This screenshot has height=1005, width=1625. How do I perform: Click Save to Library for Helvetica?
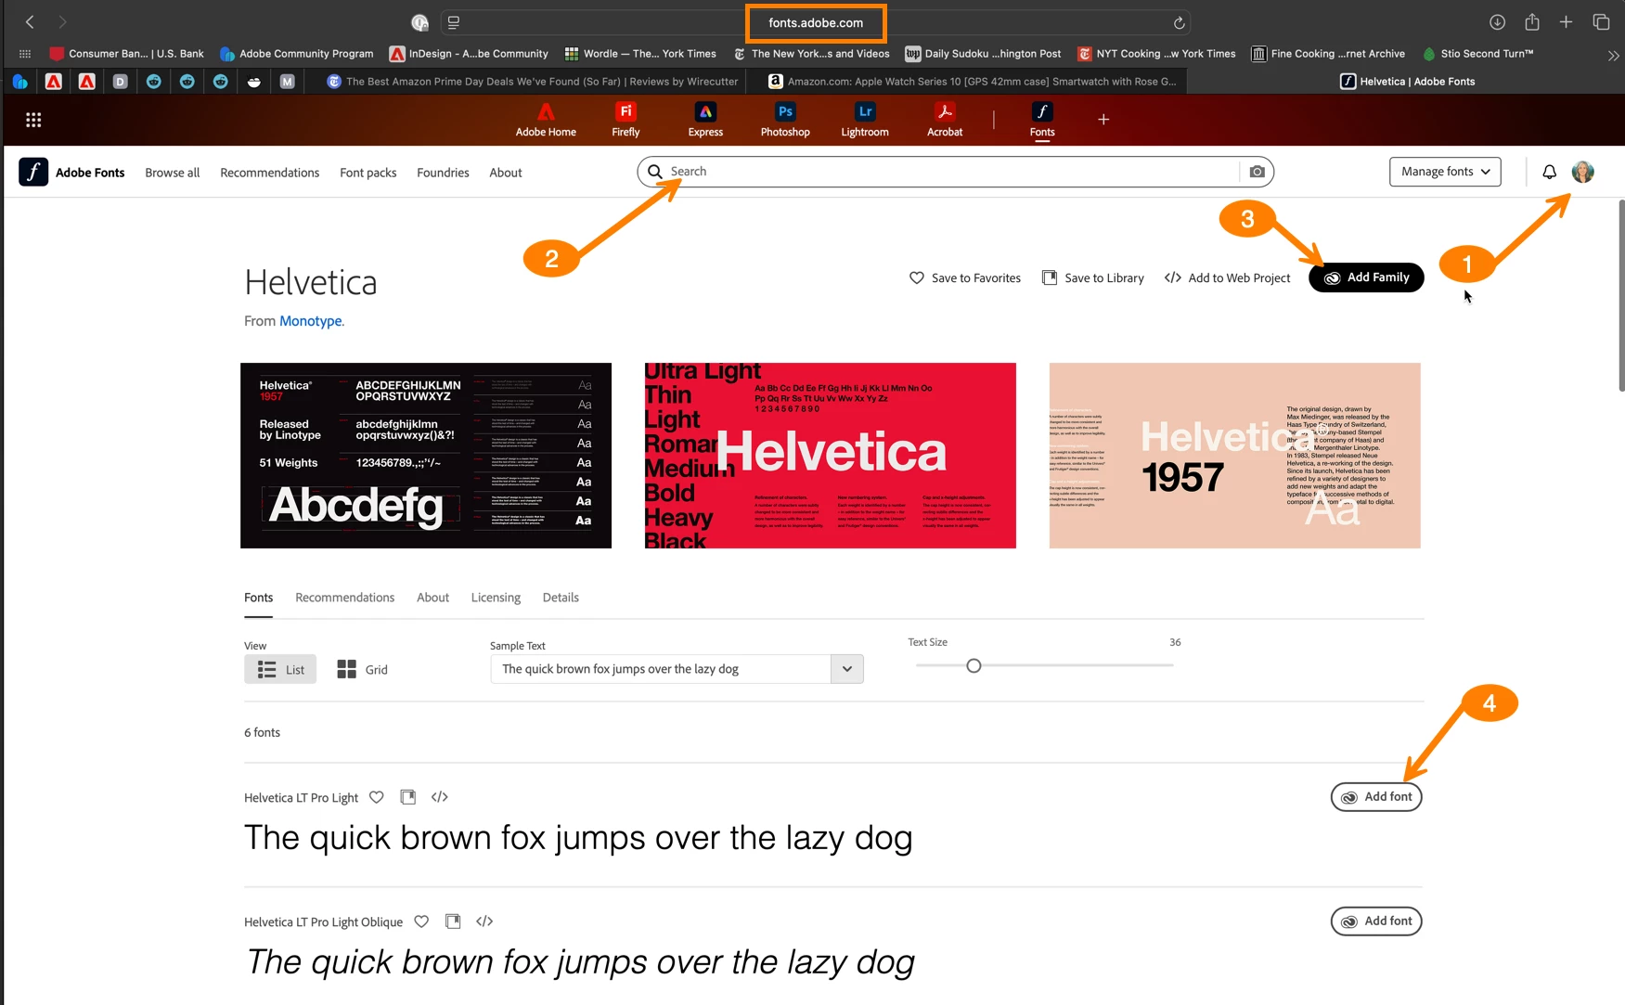coord(1092,277)
